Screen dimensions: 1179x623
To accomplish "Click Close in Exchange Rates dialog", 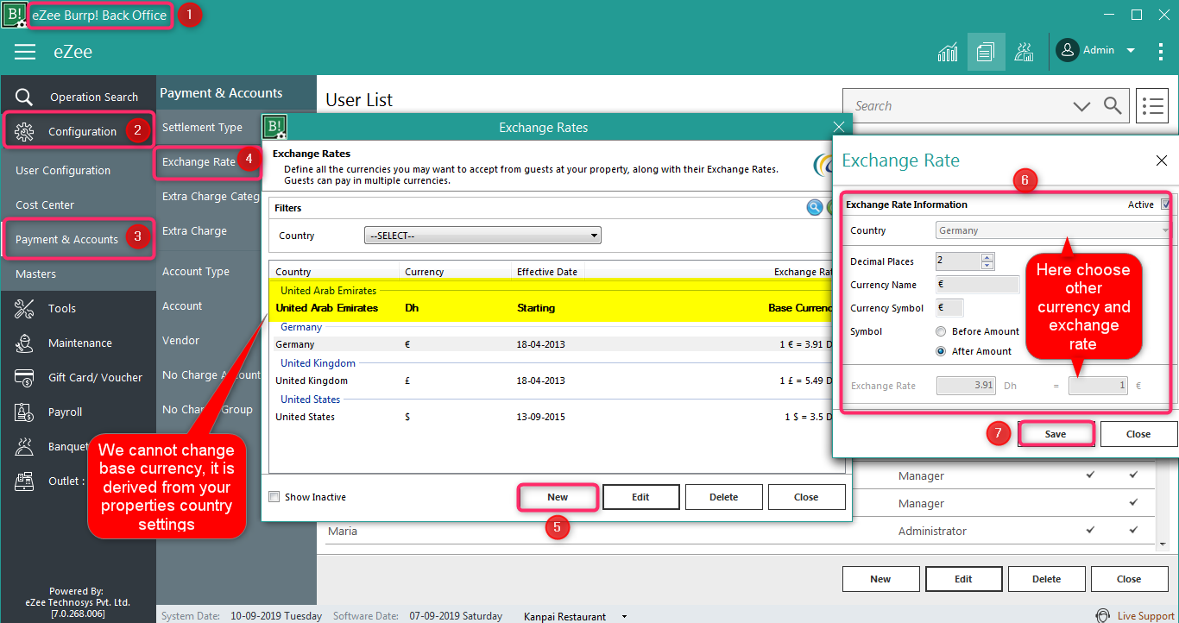I will (806, 497).
